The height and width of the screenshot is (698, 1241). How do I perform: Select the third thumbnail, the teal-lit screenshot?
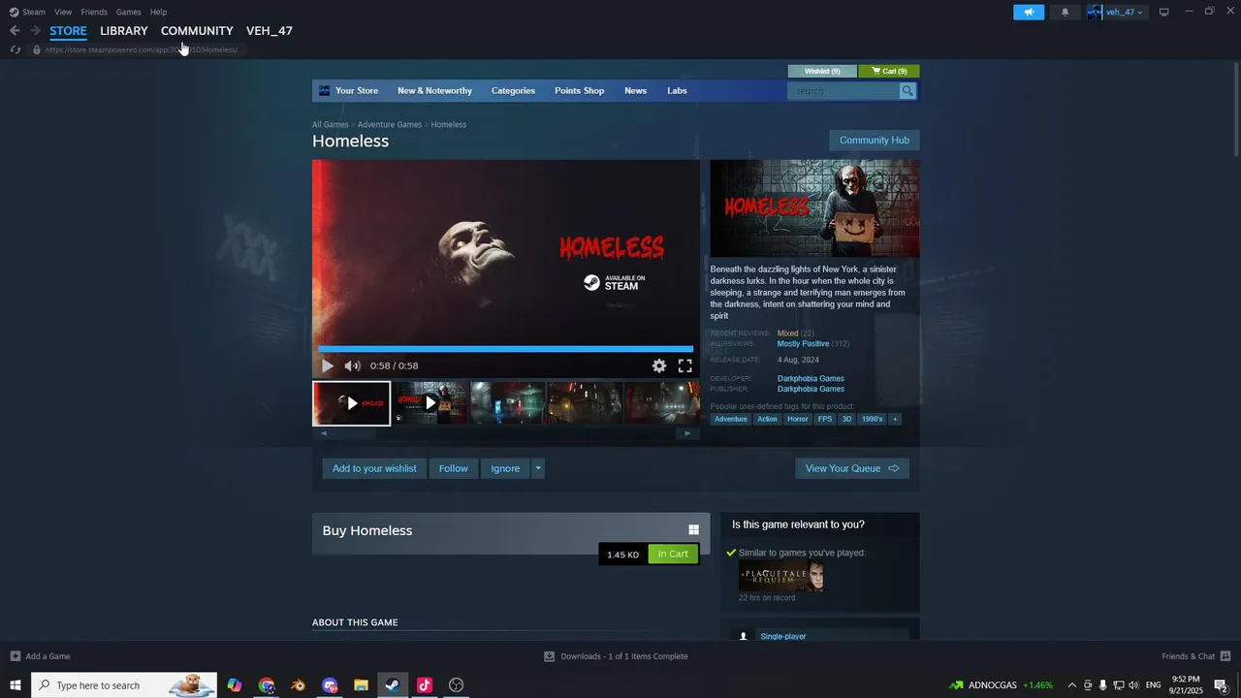coord(507,403)
